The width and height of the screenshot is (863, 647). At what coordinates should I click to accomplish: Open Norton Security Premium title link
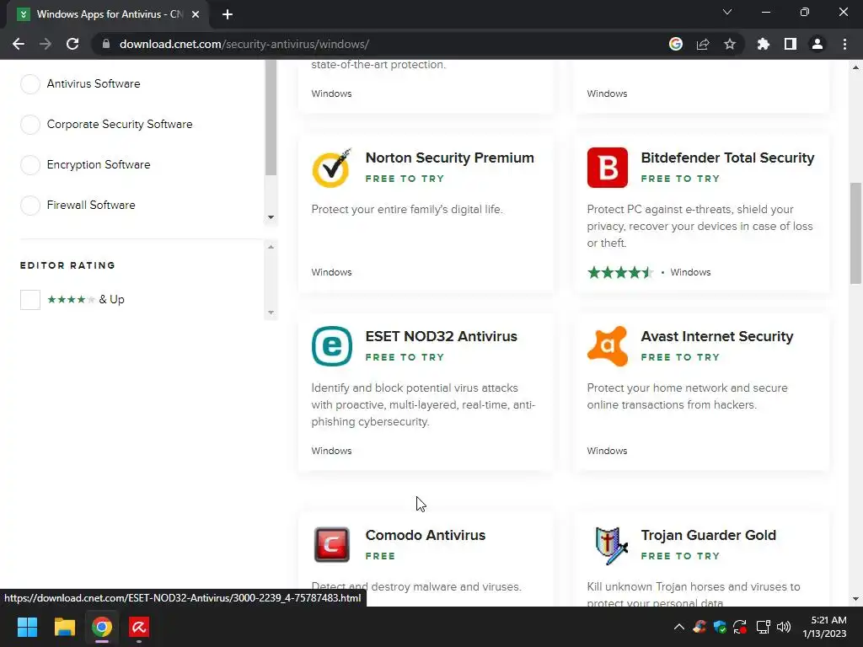[450, 158]
